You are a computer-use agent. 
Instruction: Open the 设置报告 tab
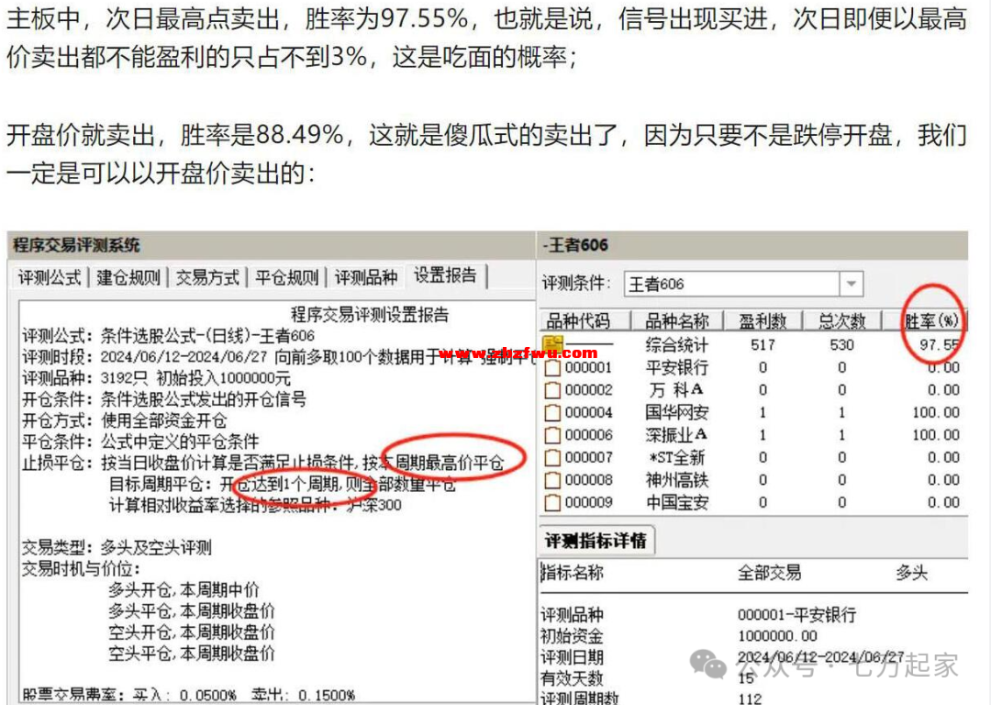tap(446, 275)
